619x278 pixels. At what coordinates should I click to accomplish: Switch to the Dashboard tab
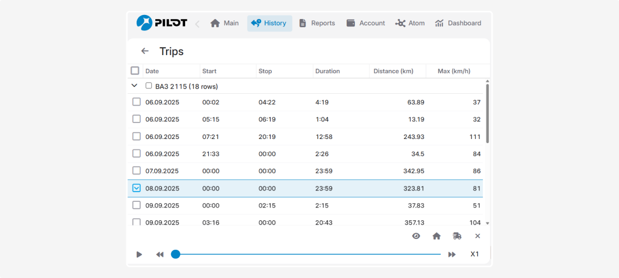(458, 23)
